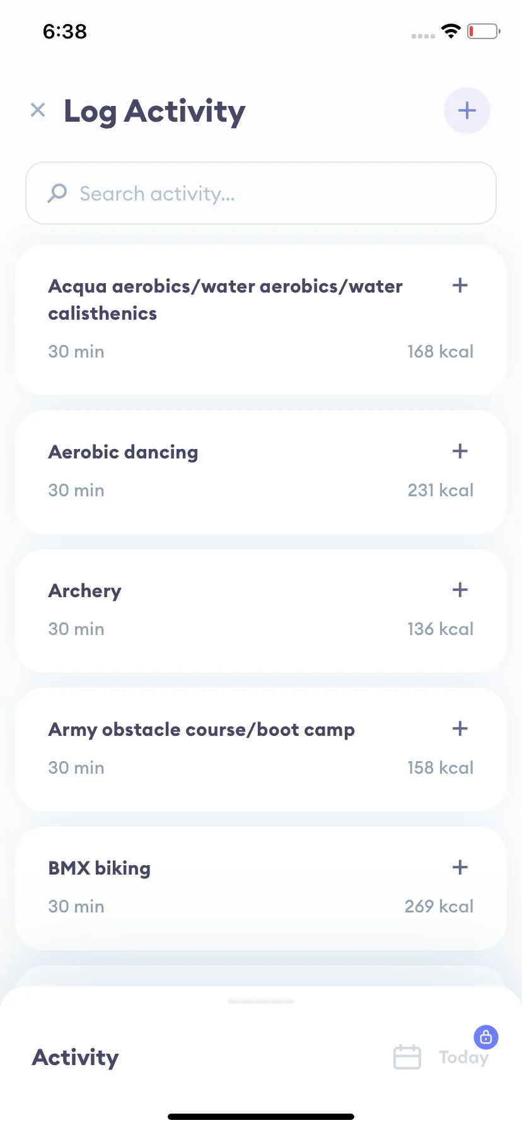
Task: Close the Log Activity screen
Action: 38,110
